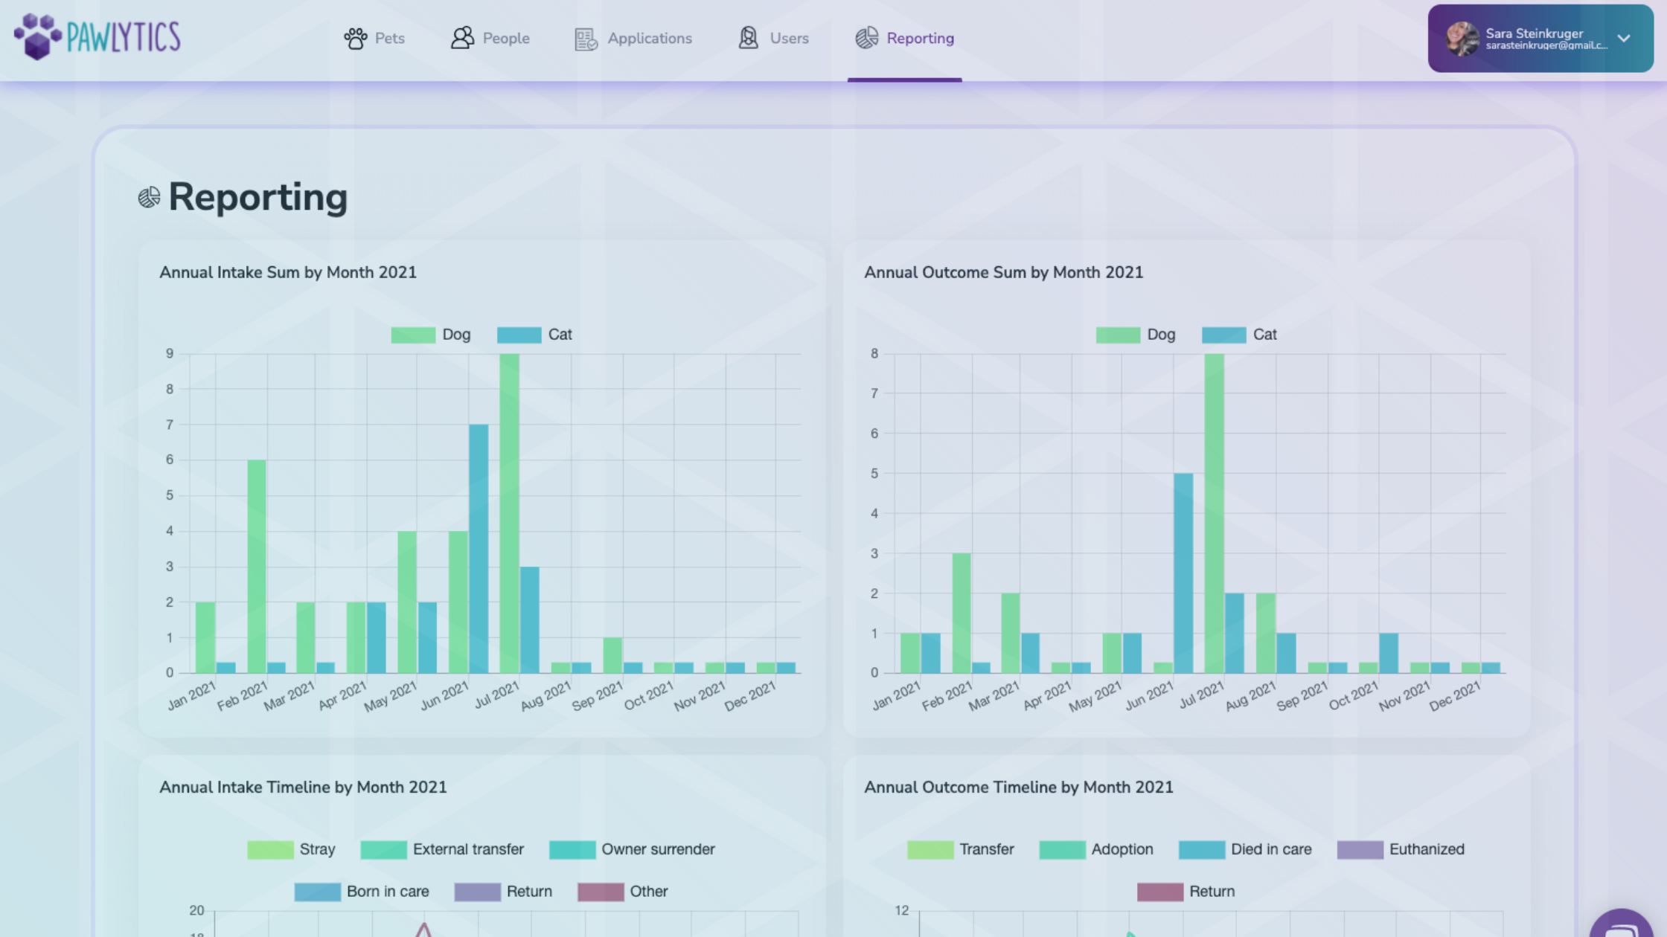Click Sara Steinkruger profile avatar

(x=1462, y=39)
